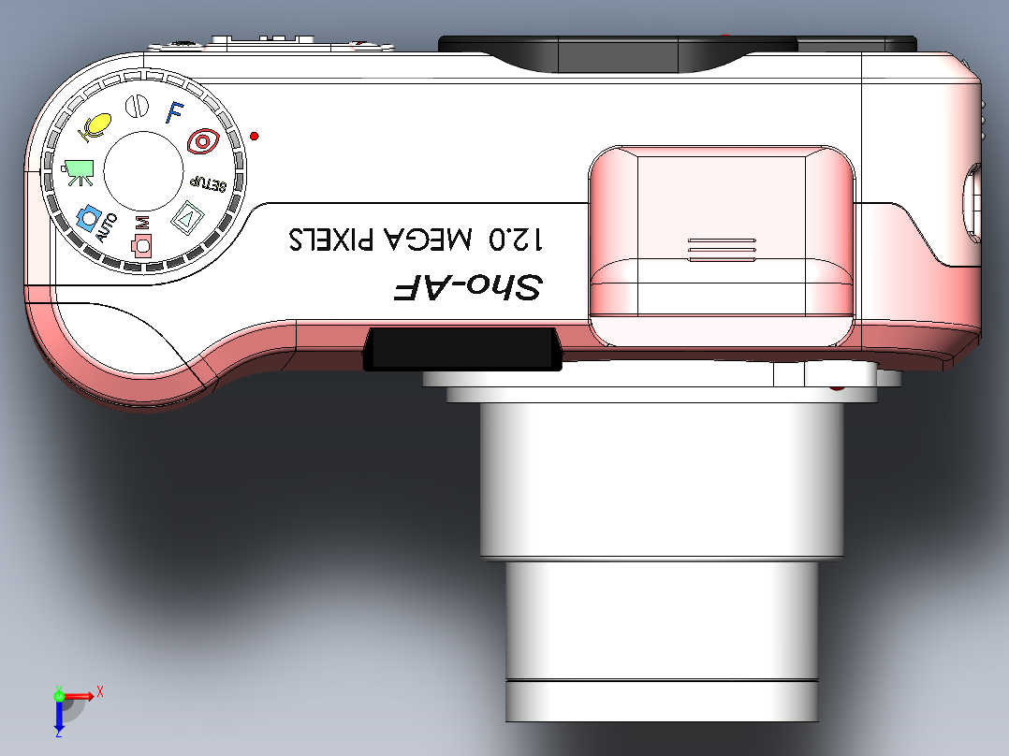1009x756 pixels.
Task: Select the front ring of the lens
Action: (662, 702)
